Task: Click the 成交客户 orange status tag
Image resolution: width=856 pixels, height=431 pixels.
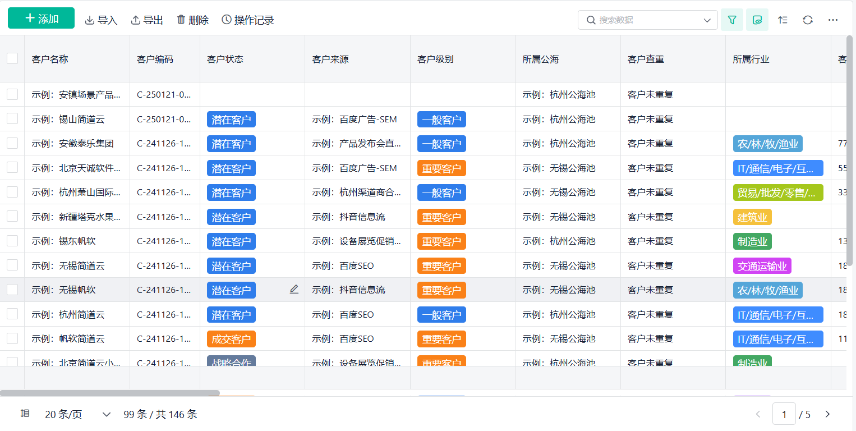Action: (231, 339)
